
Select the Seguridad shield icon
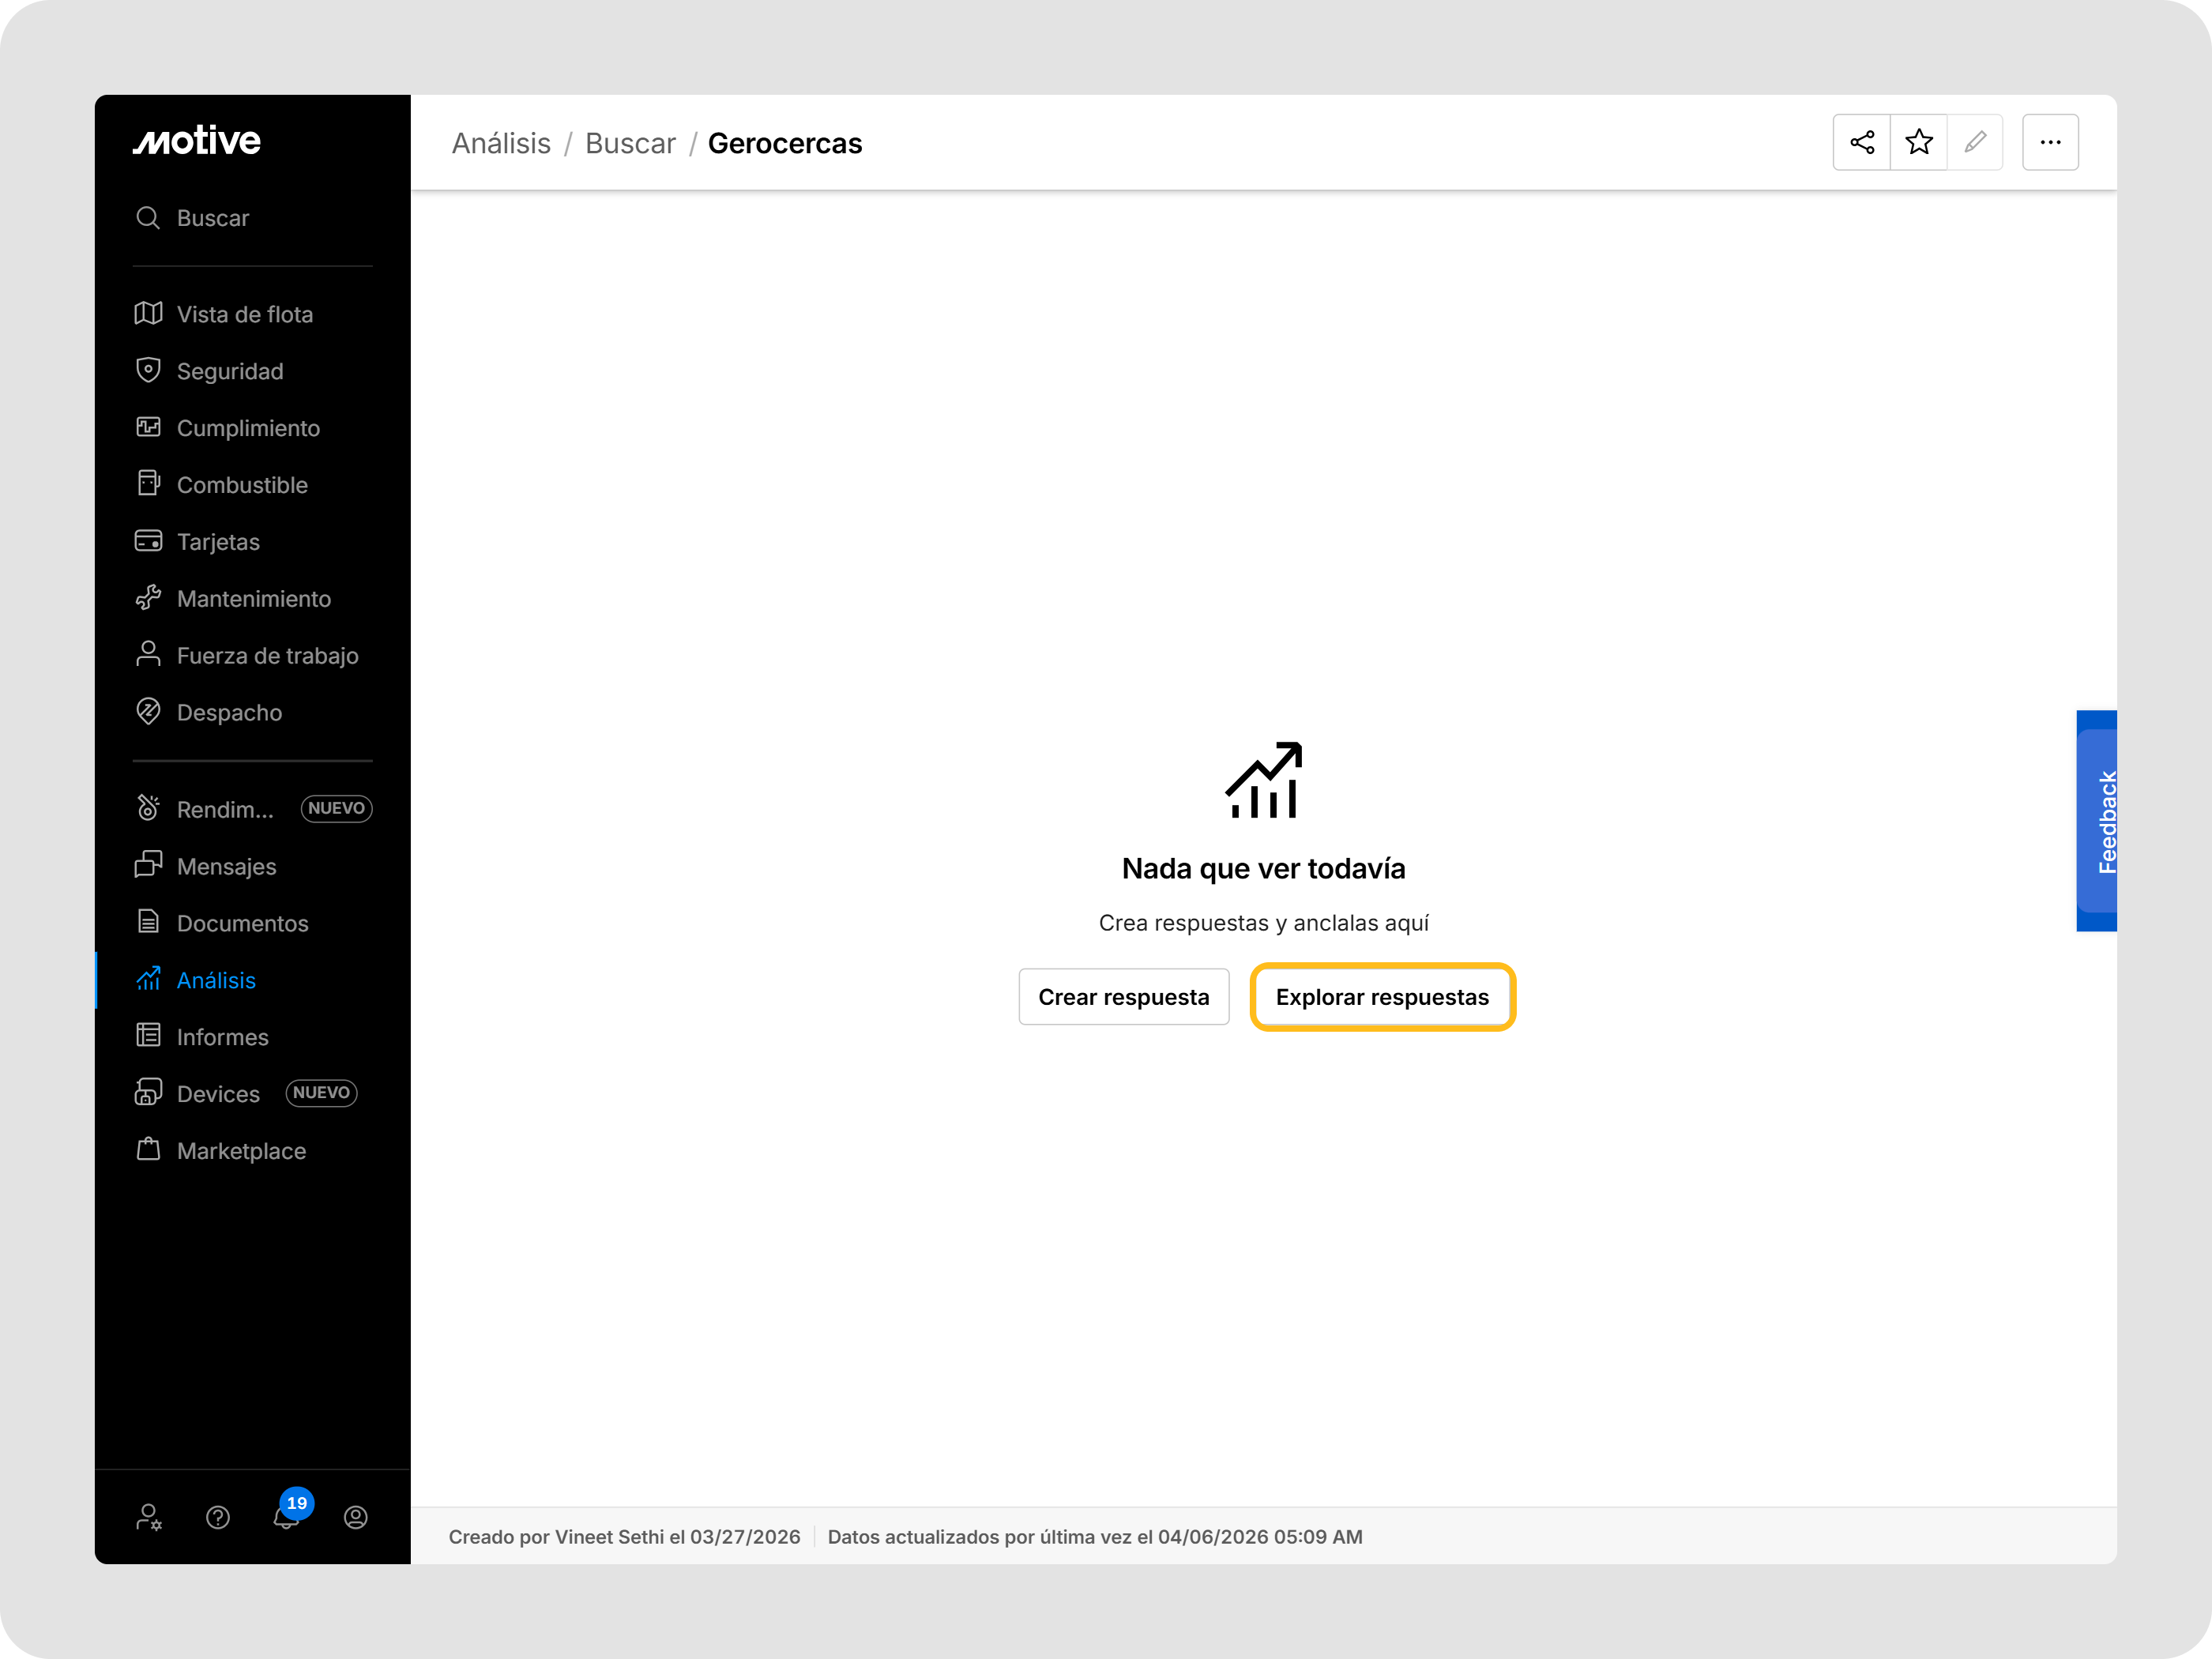click(x=149, y=370)
